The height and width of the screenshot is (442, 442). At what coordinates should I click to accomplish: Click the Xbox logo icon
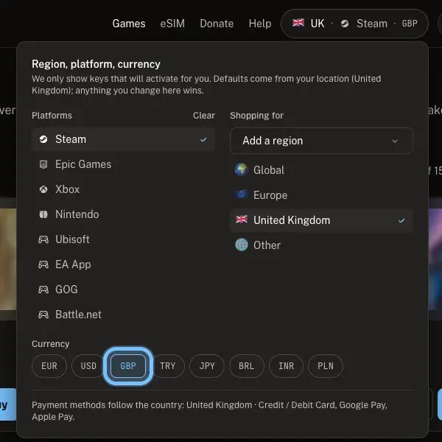click(43, 189)
